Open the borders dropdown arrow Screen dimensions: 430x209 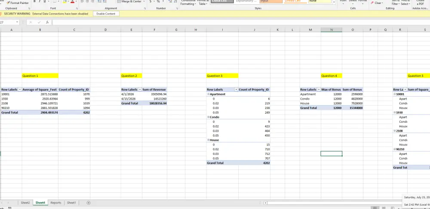click(x=58, y=1)
